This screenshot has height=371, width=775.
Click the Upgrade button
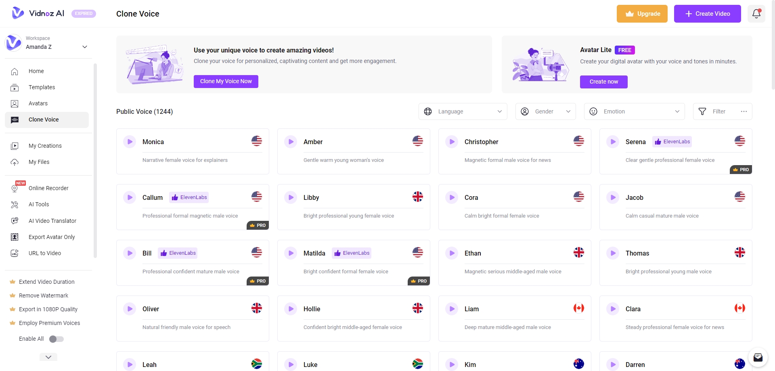(642, 14)
